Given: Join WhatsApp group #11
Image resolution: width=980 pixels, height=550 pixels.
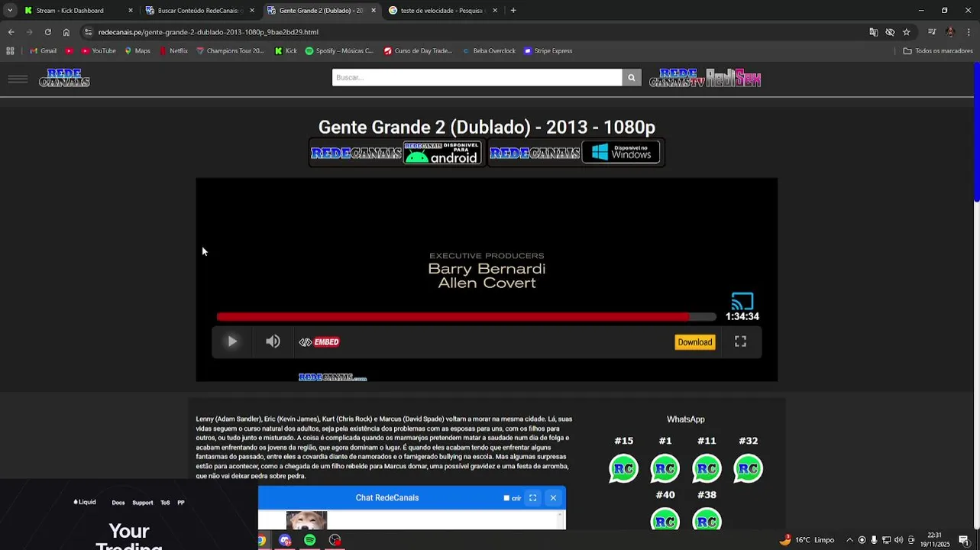Looking at the screenshot, I should pyautogui.click(x=707, y=468).
